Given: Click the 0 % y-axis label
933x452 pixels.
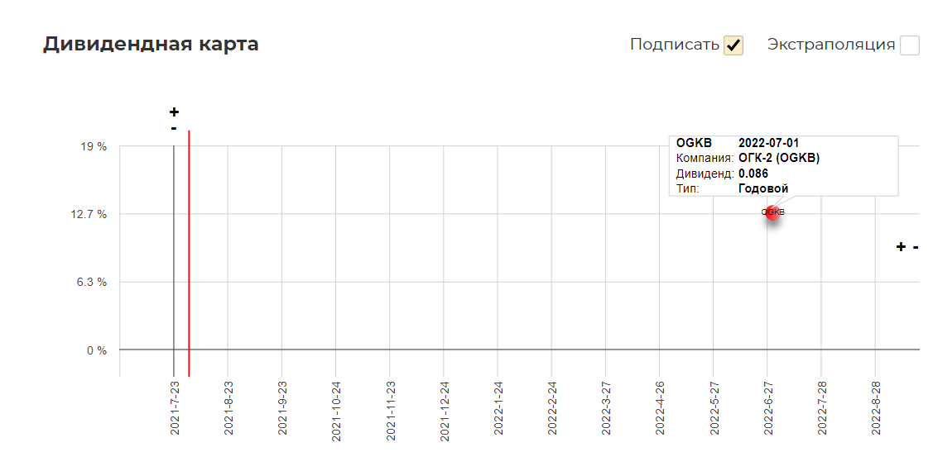Looking at the screenshot, I should (x=96, y=350).
